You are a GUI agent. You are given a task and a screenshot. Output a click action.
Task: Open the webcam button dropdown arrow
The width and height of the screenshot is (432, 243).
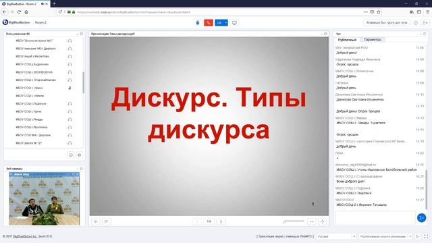coord(225,22)
